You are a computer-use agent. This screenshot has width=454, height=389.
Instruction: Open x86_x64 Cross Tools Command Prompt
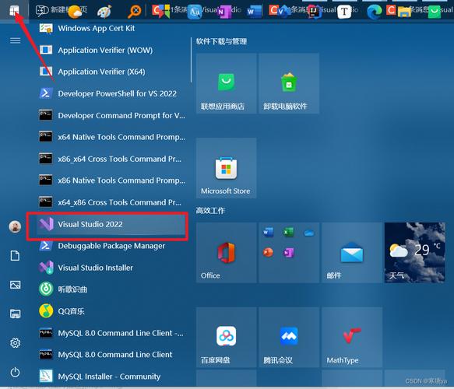coord(111,159)
